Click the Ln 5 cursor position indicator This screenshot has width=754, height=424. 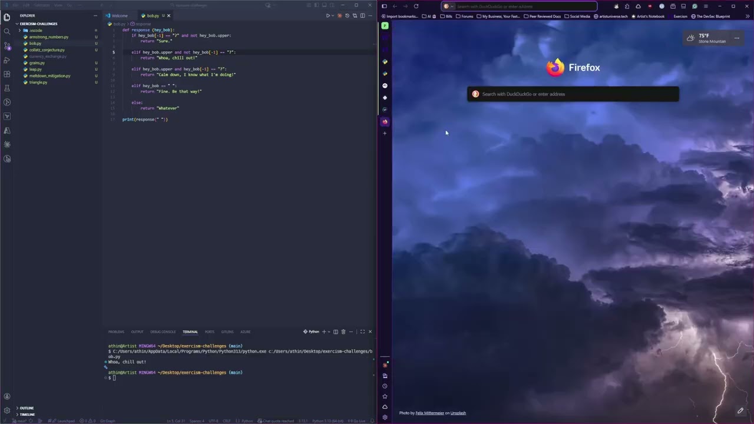click(176, 421)
